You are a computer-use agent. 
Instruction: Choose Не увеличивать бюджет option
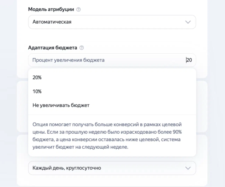point(112,105)
